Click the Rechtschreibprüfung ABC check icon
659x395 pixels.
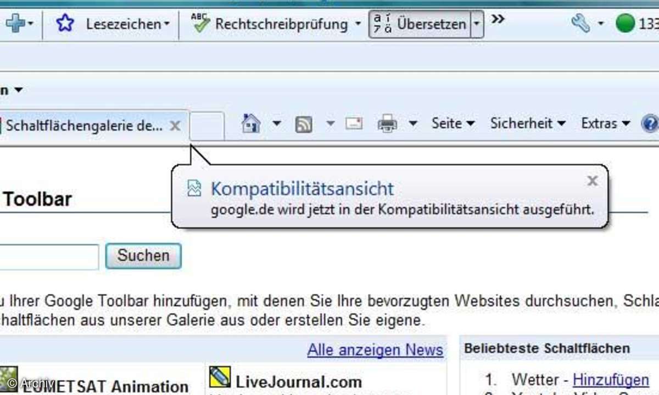[200, 24]
